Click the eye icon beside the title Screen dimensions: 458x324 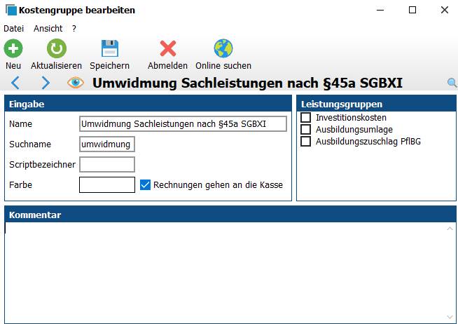click(x=76, y=83)
